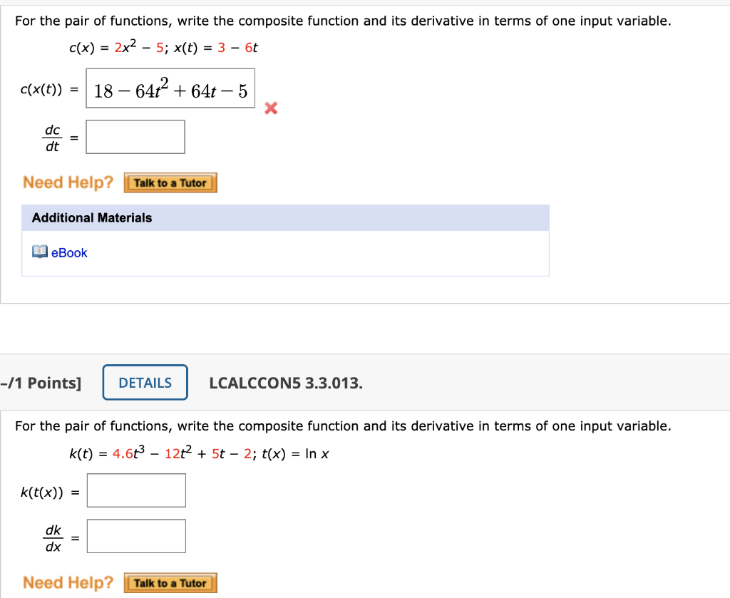Image resolution: width=730 pixels, height=598 pixels.
Task: Select the Additional Materials header bar
Action: point(91,217)
